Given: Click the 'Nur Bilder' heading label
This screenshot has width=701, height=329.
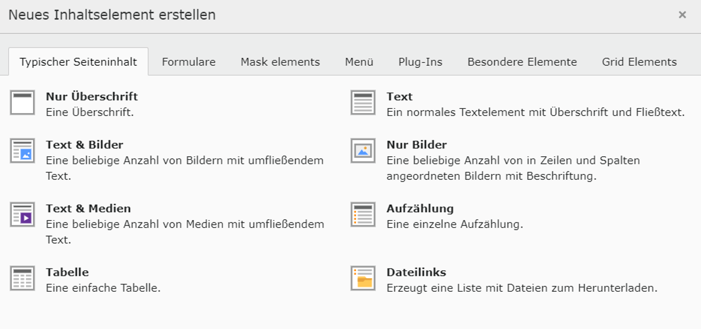Looking at the screenshot, I should tap(416, 144).
